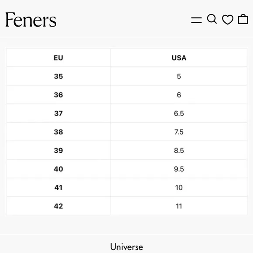Select the USA size 11 cell

point(179,206)
